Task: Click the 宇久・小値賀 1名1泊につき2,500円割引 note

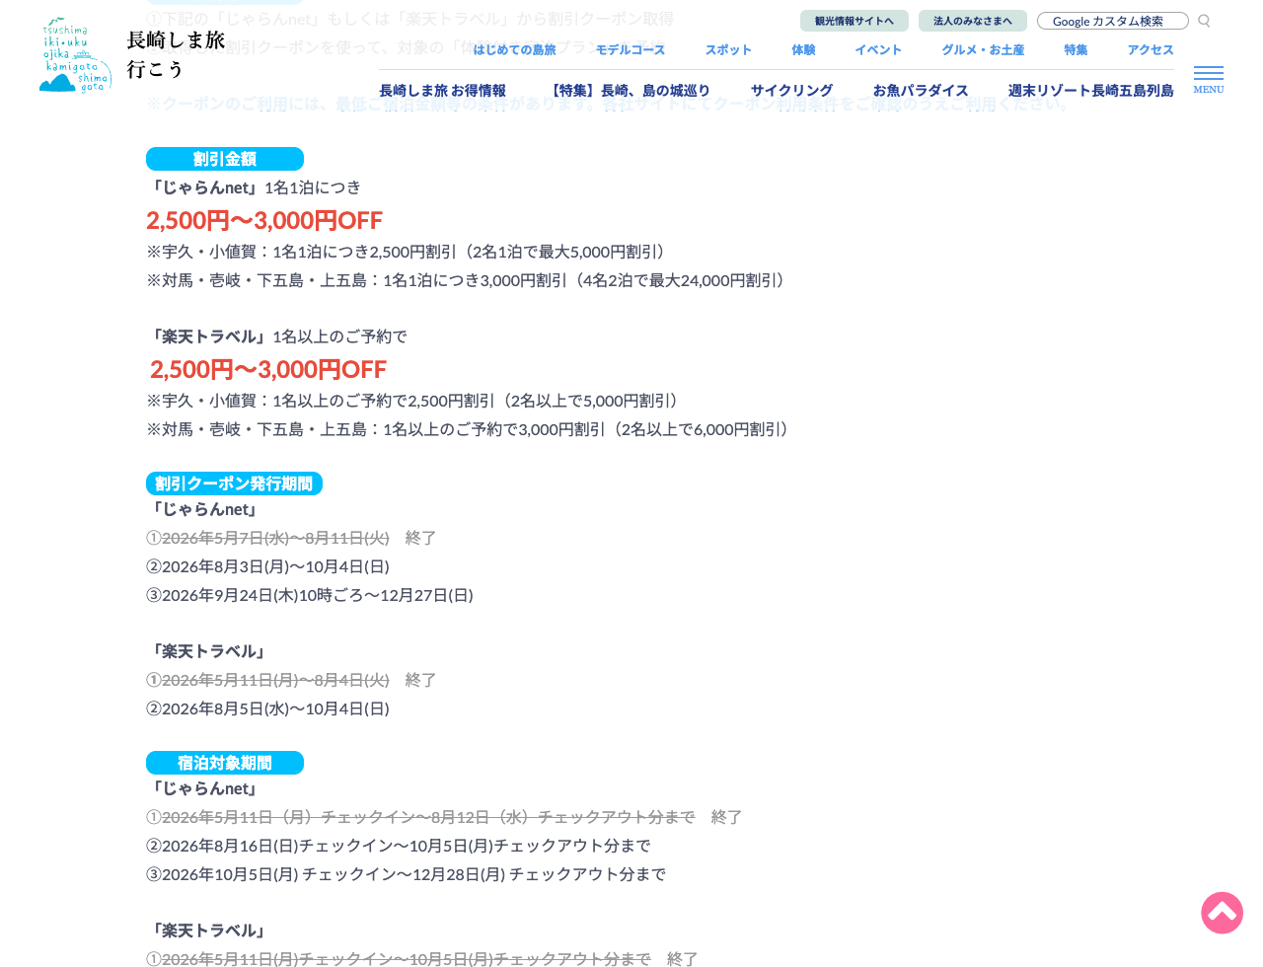Action: [x=408, y=252]
